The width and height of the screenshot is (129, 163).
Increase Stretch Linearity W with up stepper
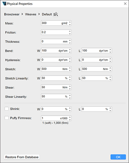tap(70, 77)
